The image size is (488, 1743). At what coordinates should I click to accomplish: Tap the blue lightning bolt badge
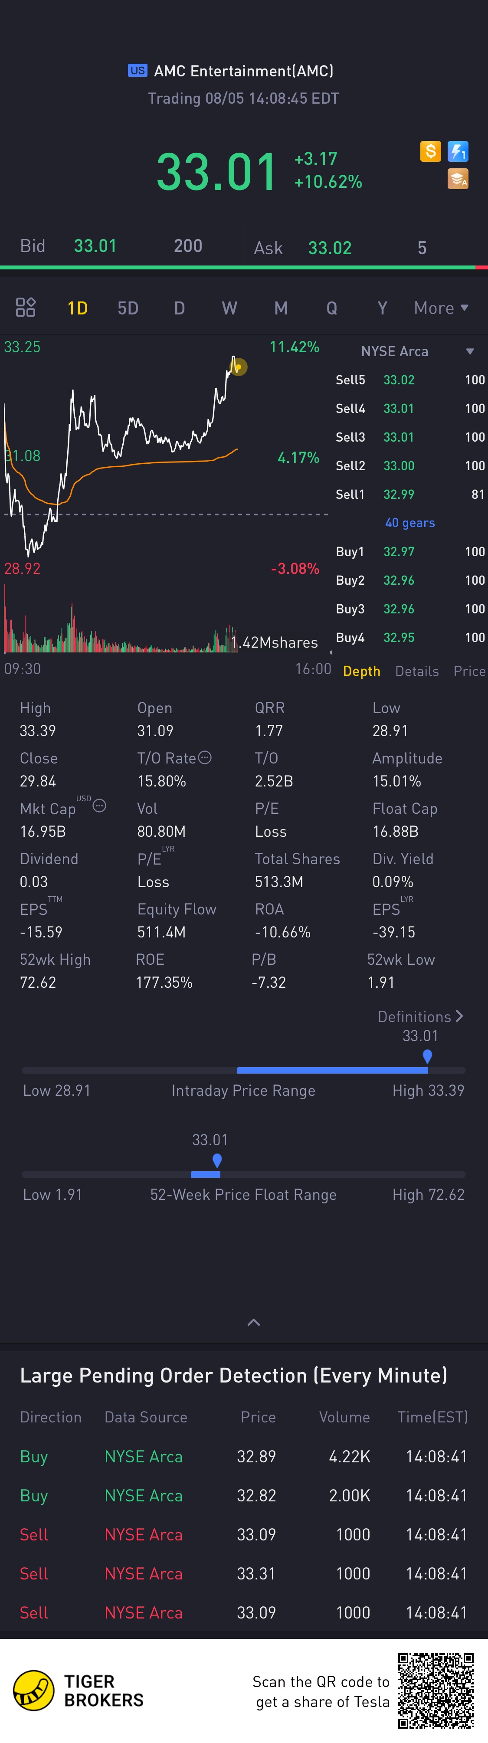coord(458,151)
